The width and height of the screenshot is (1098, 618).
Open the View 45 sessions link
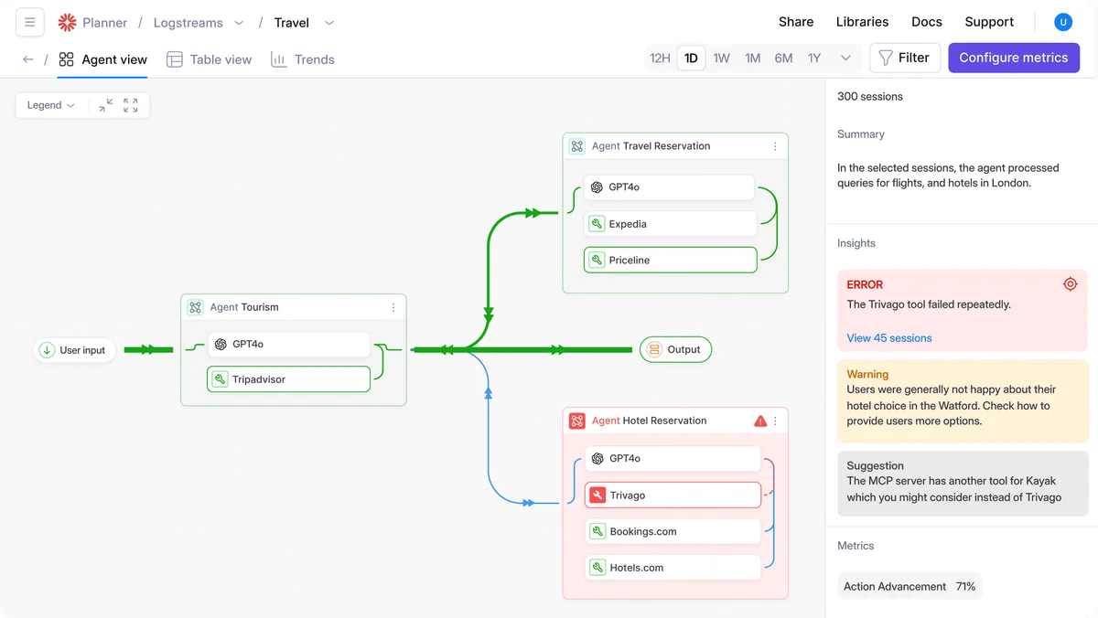[890, 337]
